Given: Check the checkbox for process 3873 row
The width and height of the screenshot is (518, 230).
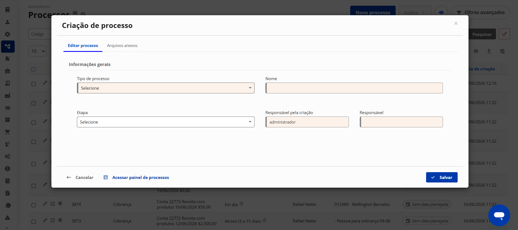Looking at the screenshot, I should [34, 222].
